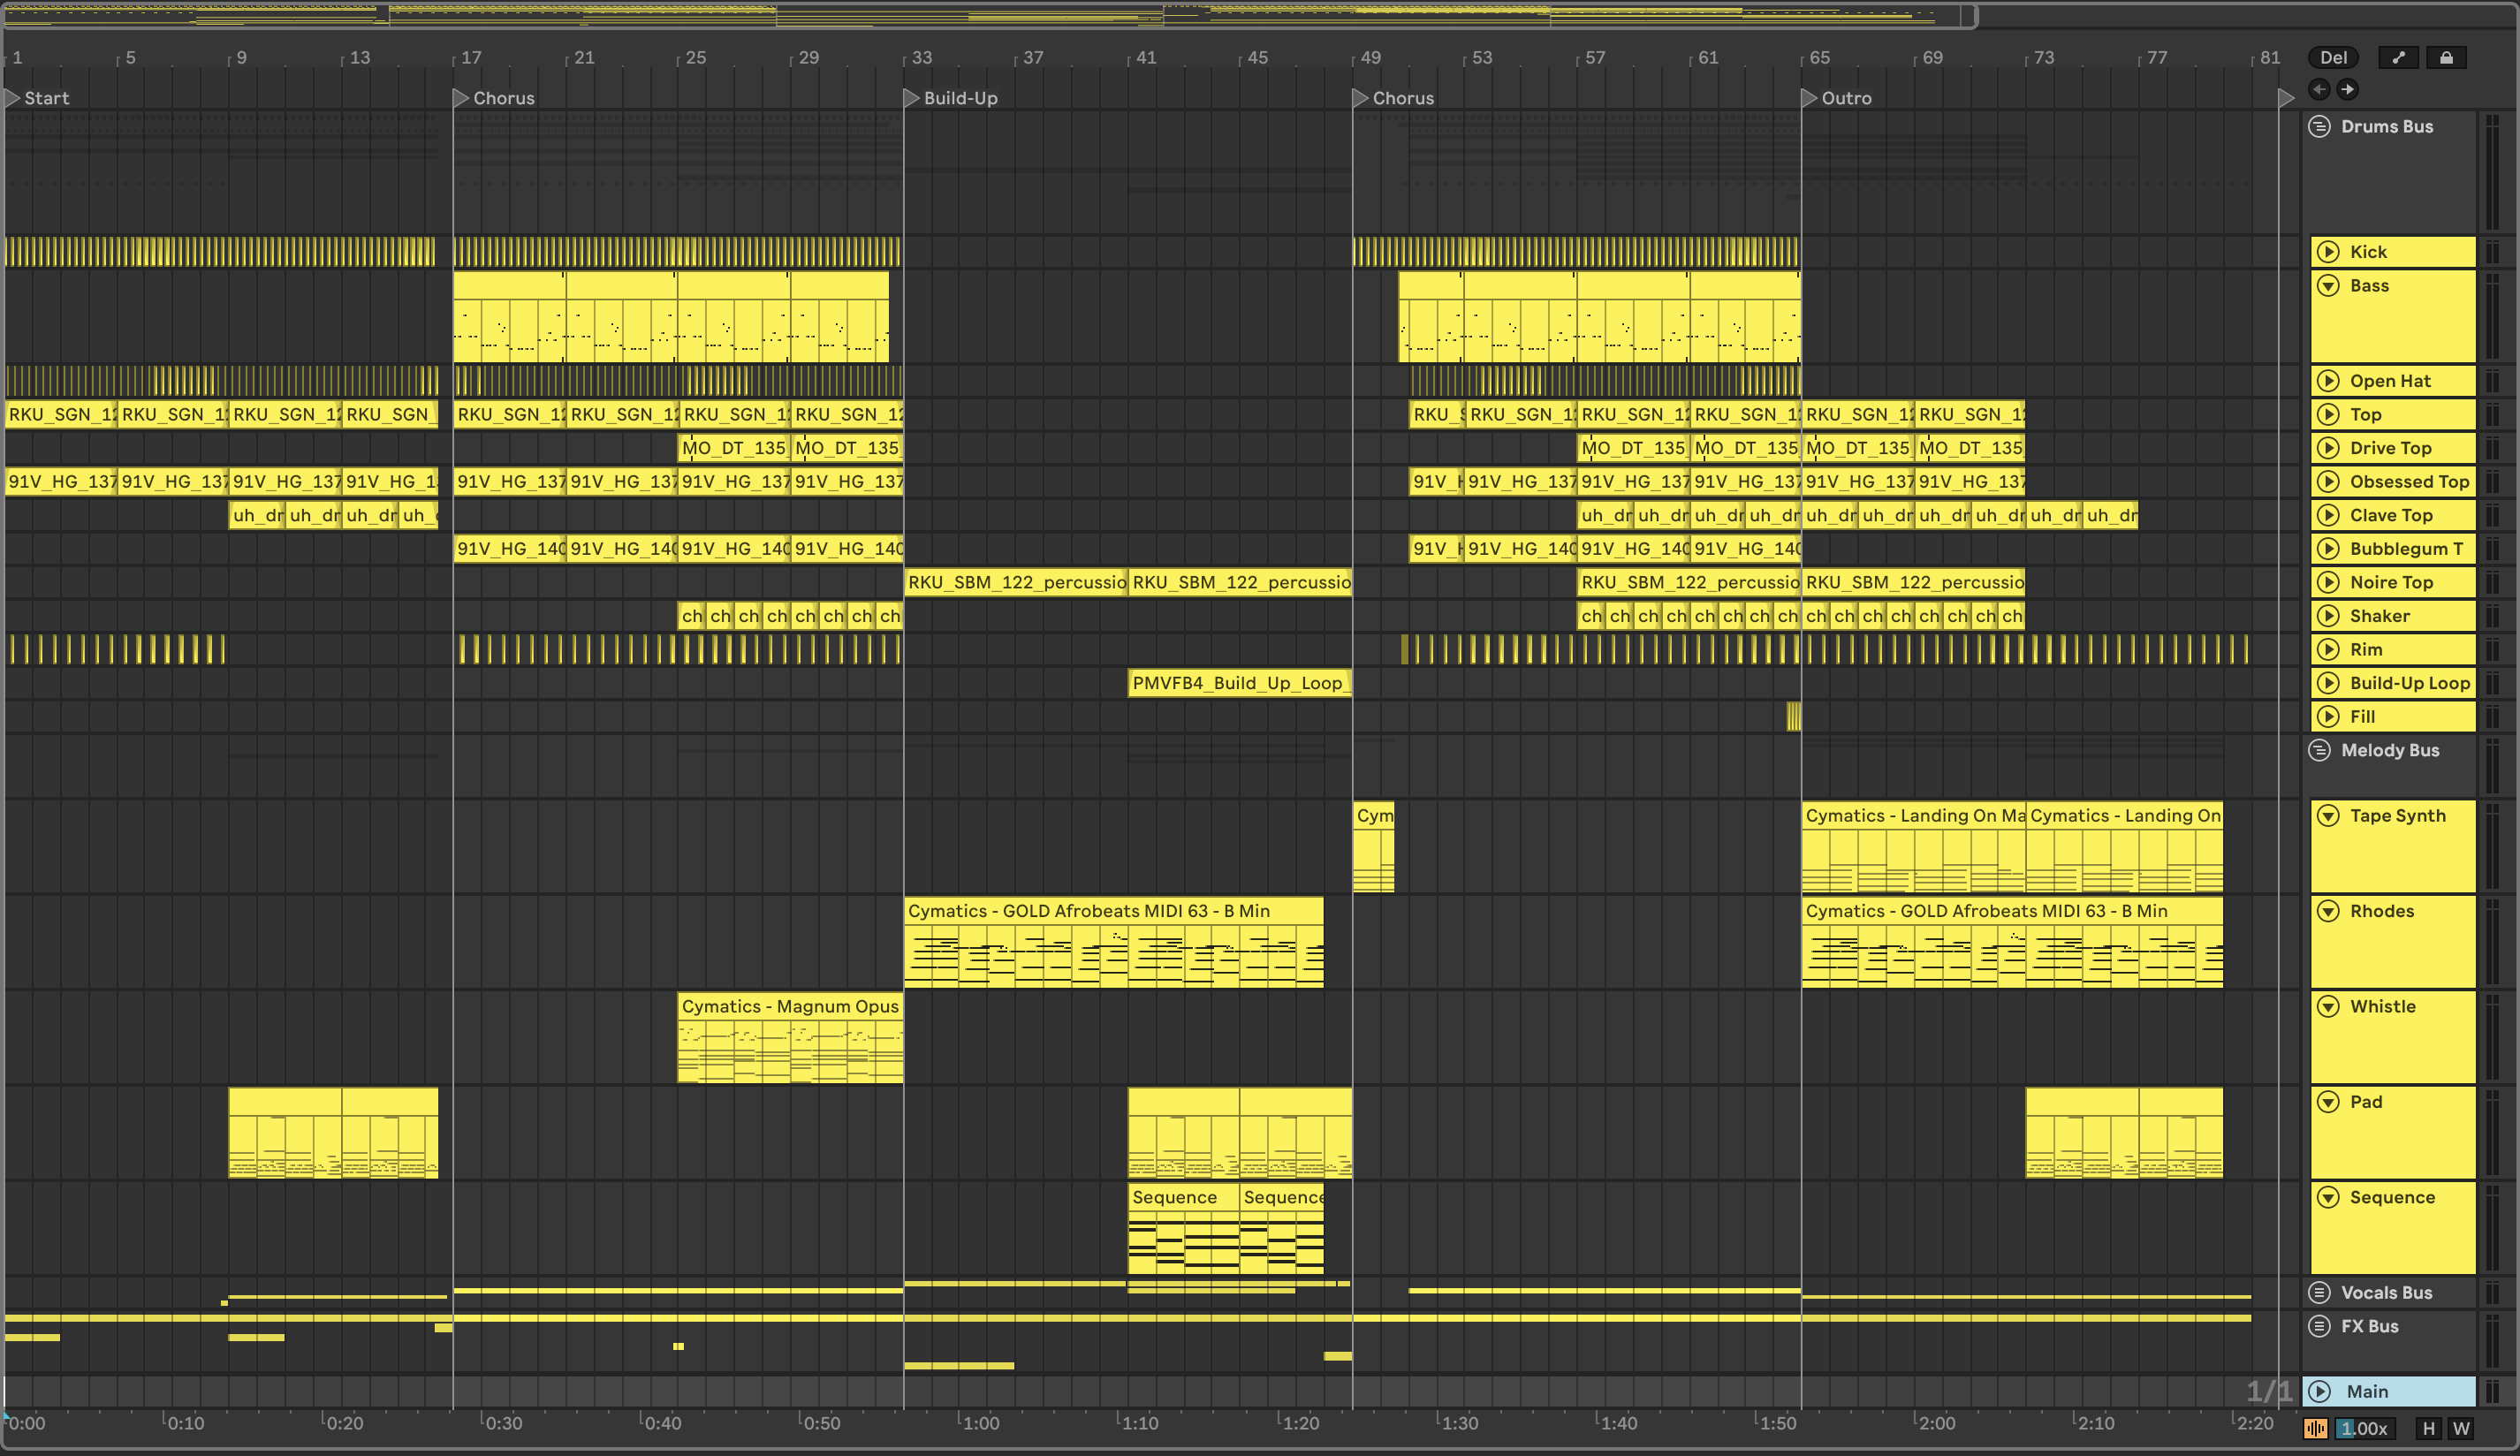The image size is (2520, 1456).
Task: Fold the Drums Bus group
Action: coord(2319,127)
